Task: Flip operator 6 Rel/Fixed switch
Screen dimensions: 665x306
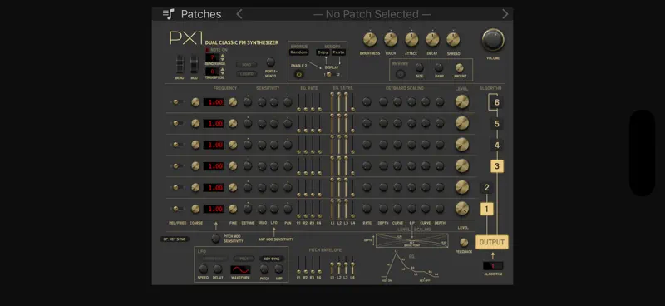Action: tap(177, 101)
